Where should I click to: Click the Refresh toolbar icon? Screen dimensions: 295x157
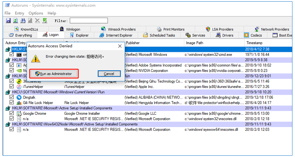[15, 20]
